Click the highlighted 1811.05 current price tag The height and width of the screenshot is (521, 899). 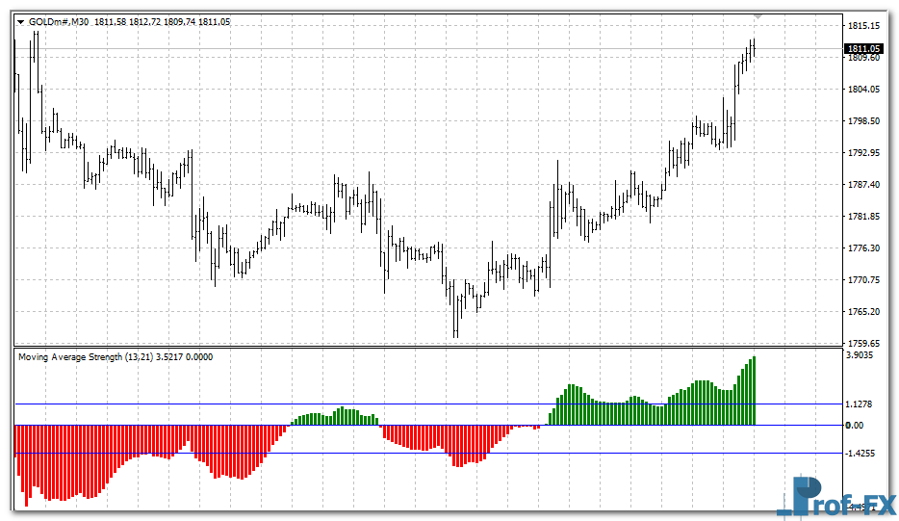[x=863, y=48]
